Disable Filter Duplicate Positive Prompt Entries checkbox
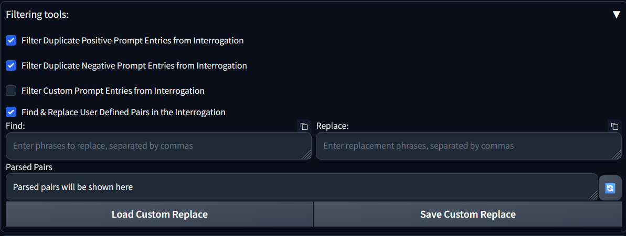 pyautogui.click(x=11, y=40)
